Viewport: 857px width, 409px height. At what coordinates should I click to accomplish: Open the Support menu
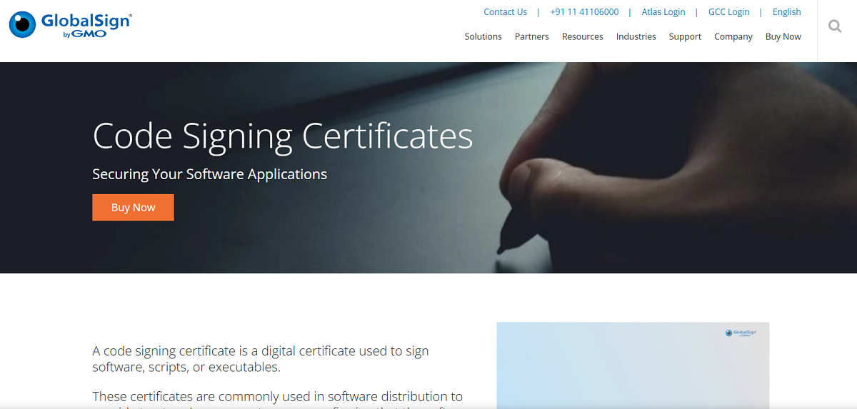tap(685, 36)
